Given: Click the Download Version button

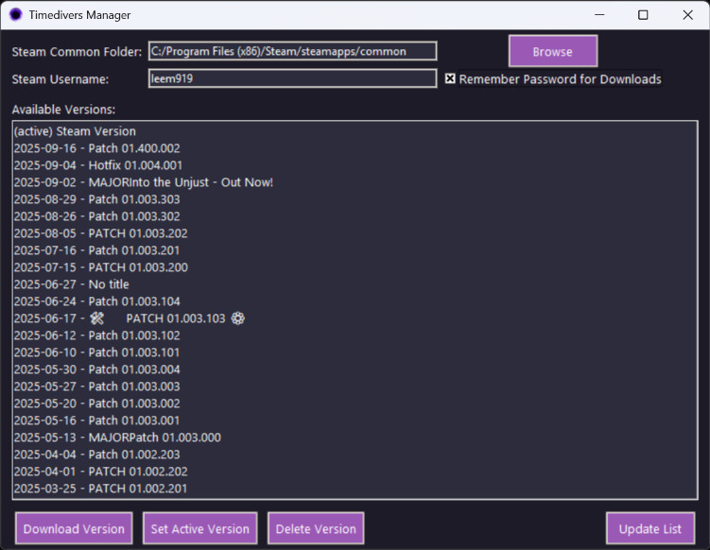Looking at the screenshot, I should coord(74,528).
